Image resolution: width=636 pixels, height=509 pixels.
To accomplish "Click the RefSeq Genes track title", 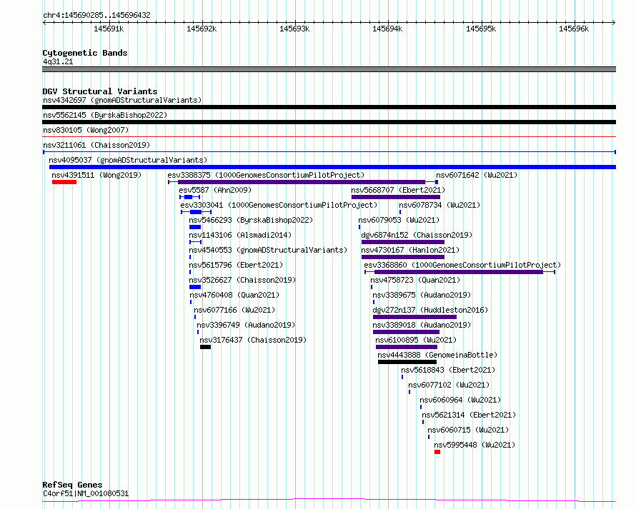I will (72, 485).
